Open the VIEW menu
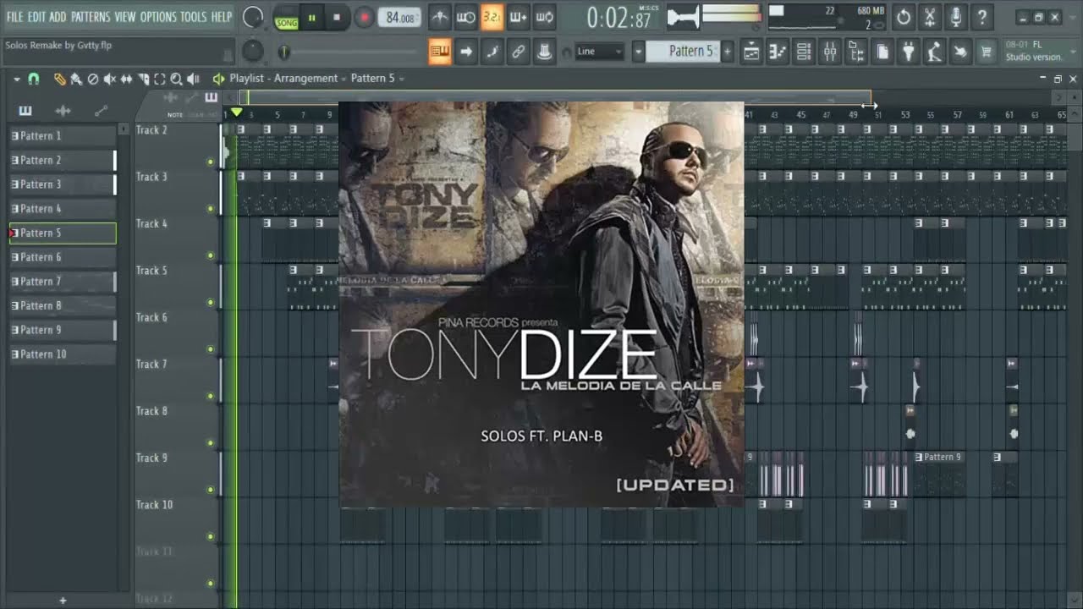Viewport: 1083px width, 609px height. (x=125, y=17)
